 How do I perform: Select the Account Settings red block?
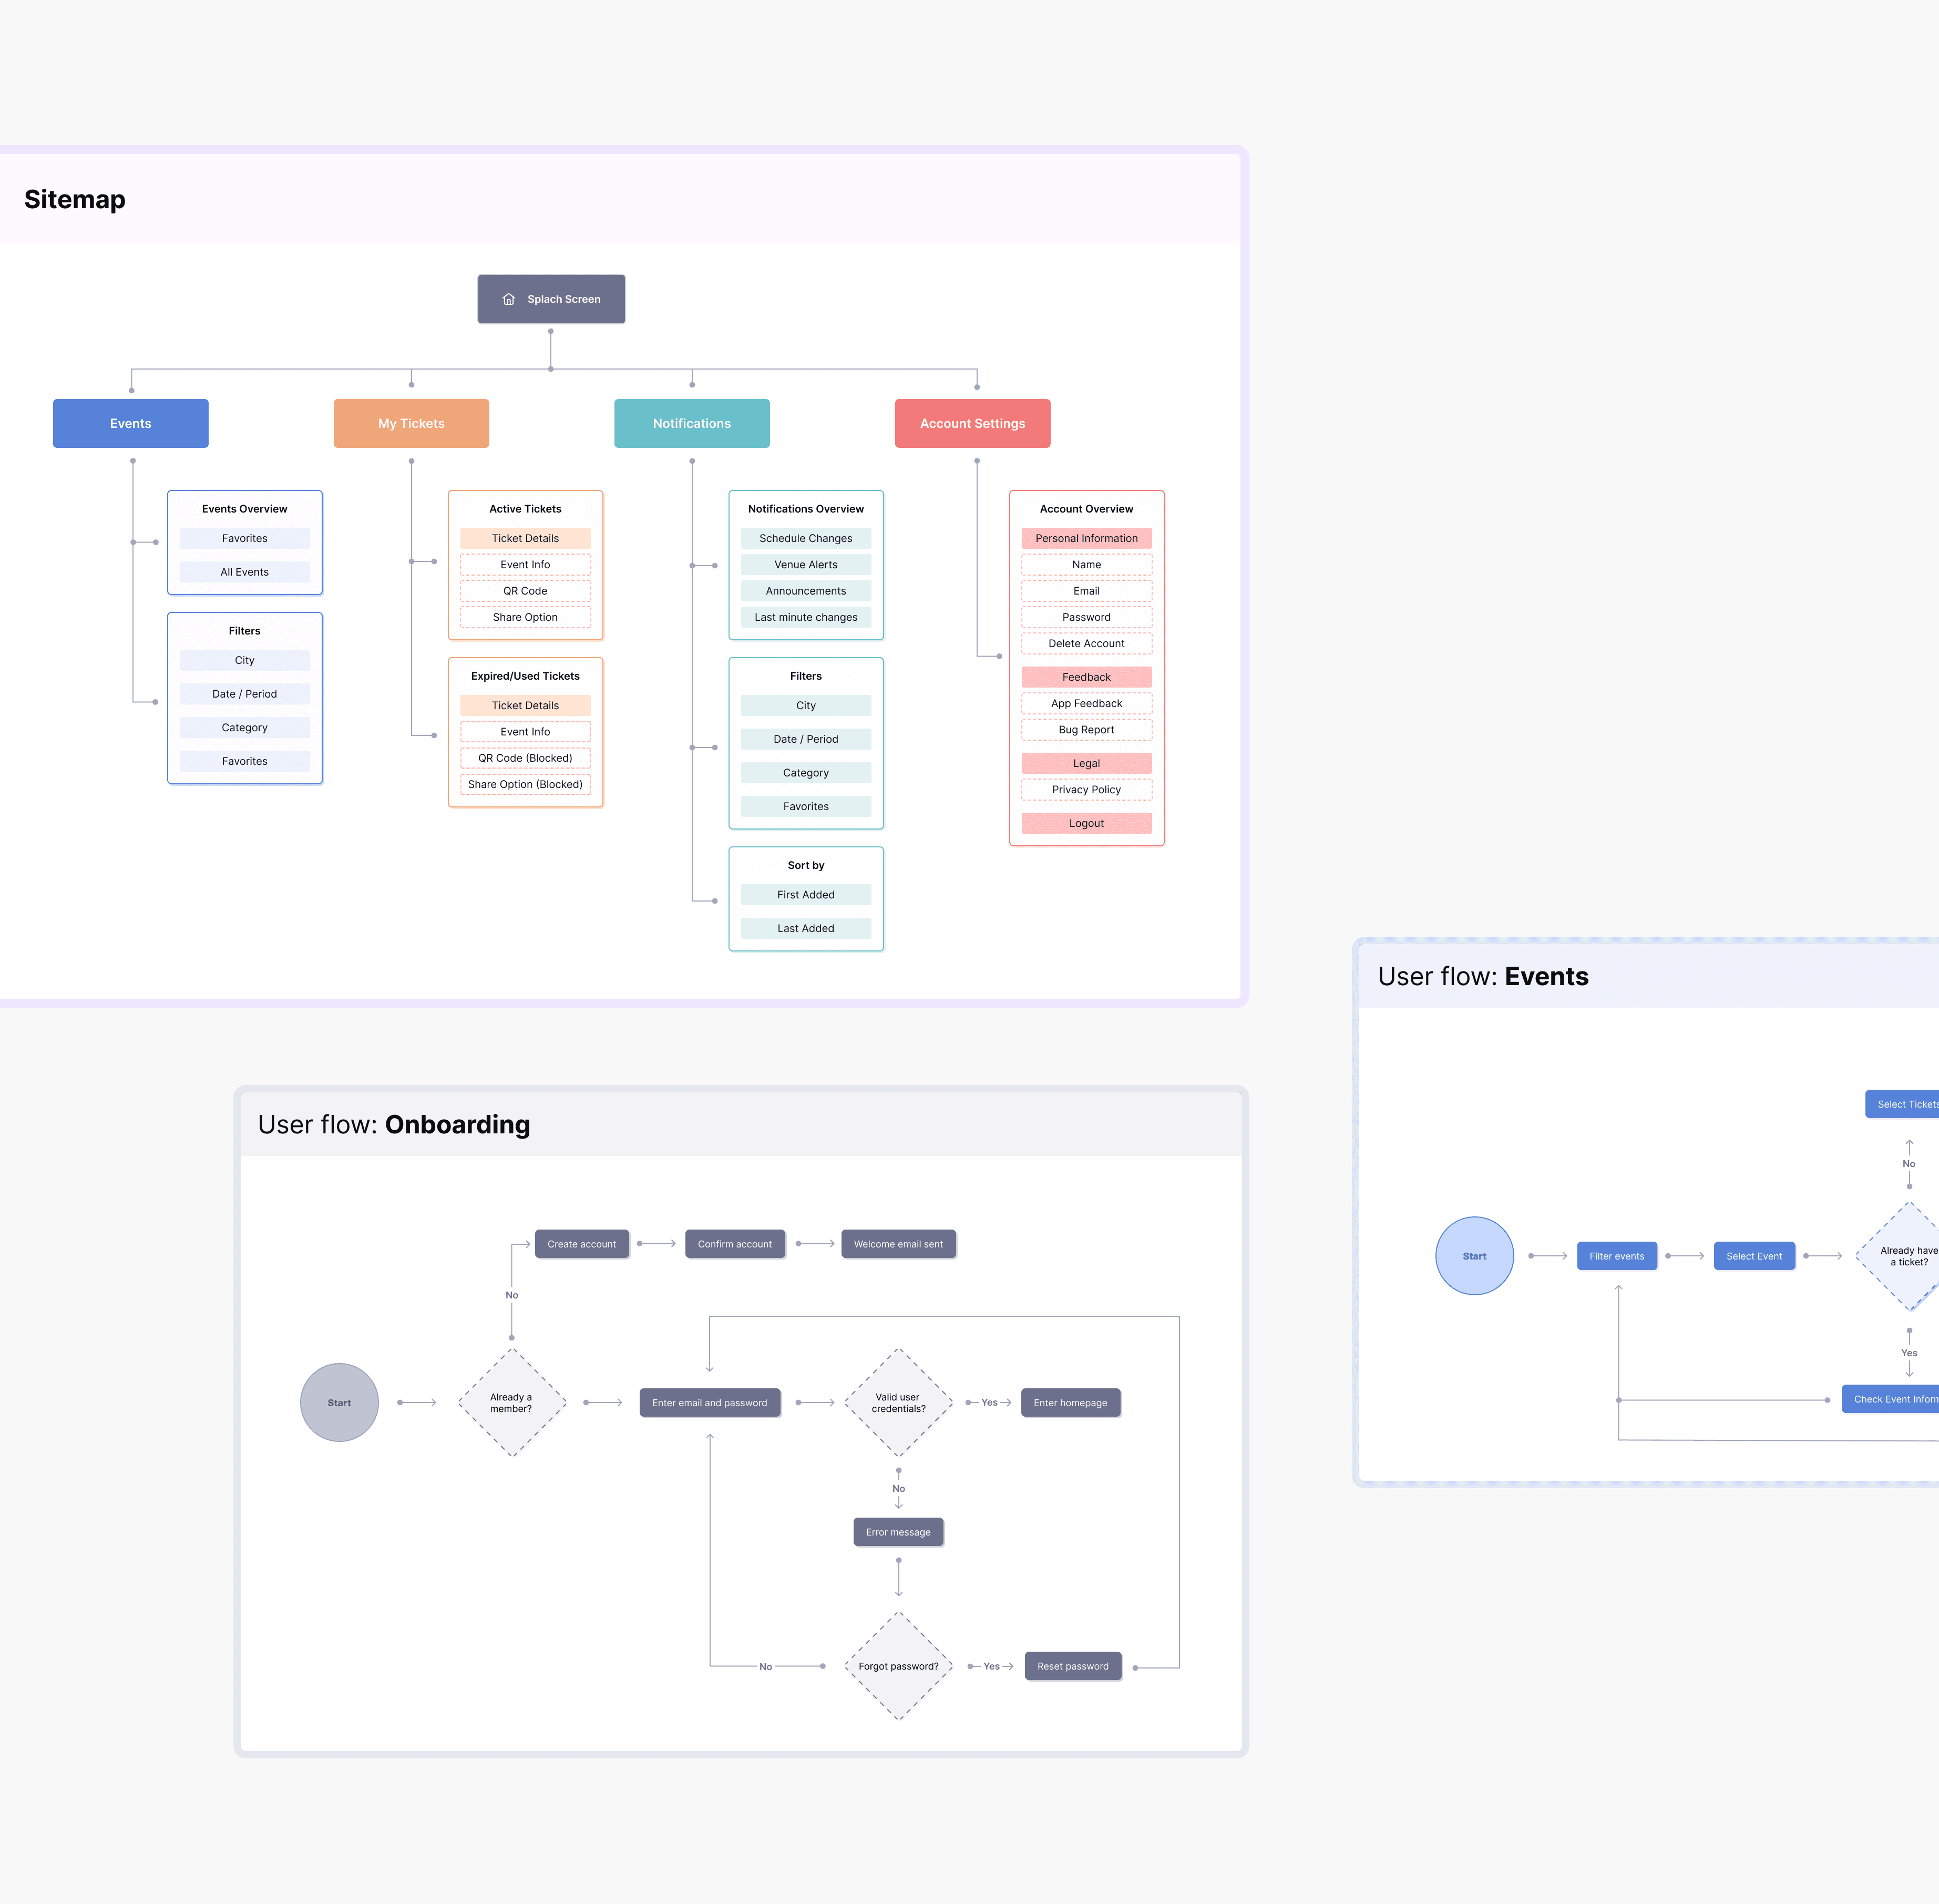tap(972, 423)
